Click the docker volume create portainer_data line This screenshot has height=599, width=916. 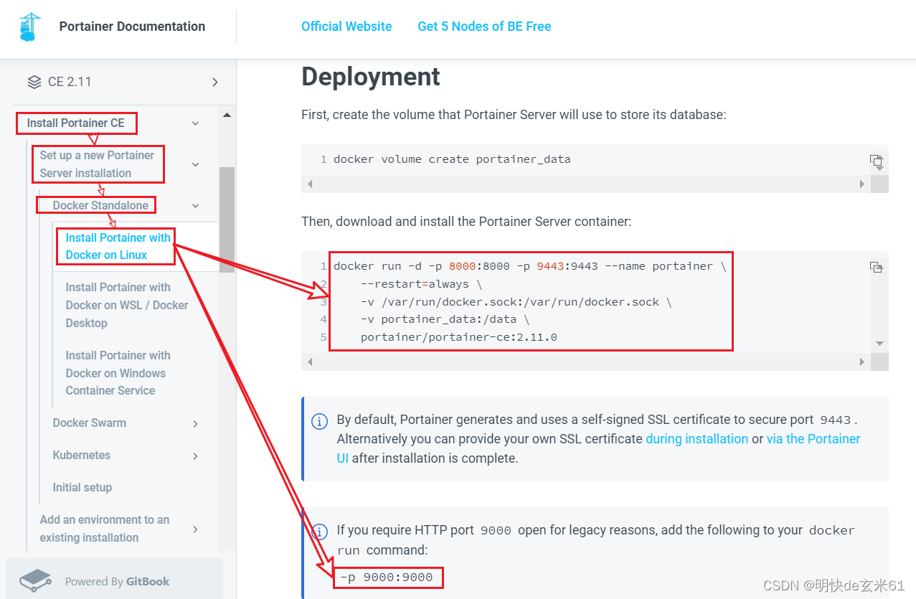[452, 159]
